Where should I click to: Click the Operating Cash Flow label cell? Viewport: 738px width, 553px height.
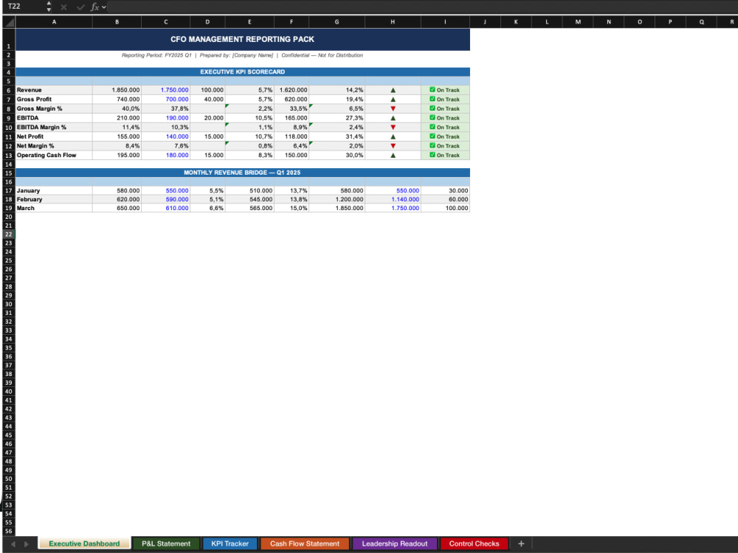54,155
